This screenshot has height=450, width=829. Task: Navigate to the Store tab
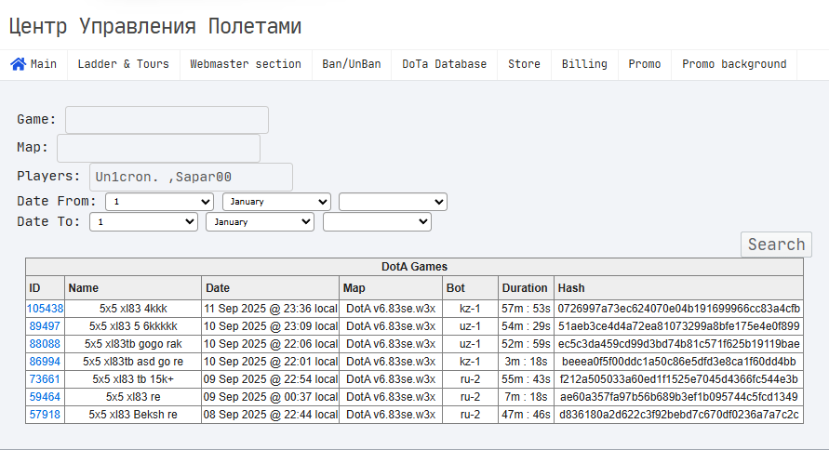coord(524,64)
